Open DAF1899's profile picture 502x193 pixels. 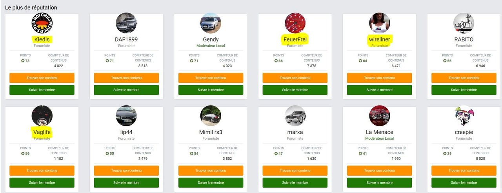point(126,23)
